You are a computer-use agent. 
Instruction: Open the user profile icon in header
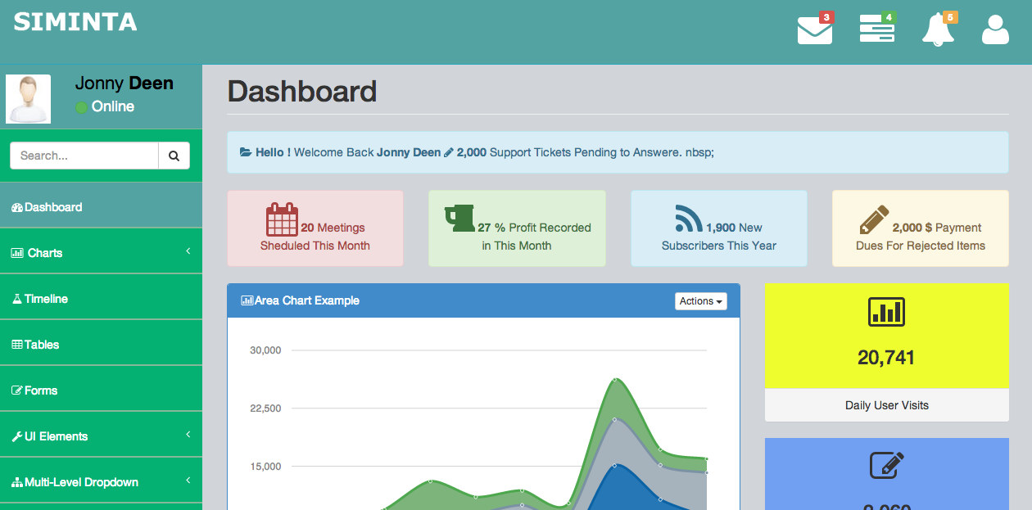tap(995, 30)
